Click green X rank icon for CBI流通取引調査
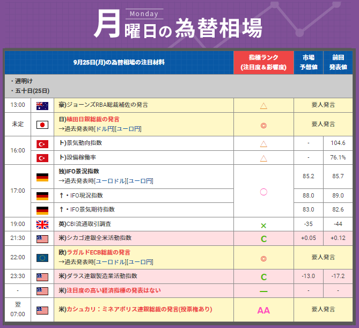This screenshot has height=328, width=359. click(x=263, y=225)
